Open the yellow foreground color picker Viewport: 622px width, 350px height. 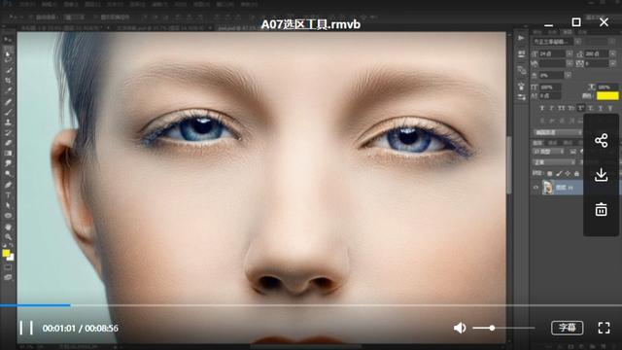point(6,253)
